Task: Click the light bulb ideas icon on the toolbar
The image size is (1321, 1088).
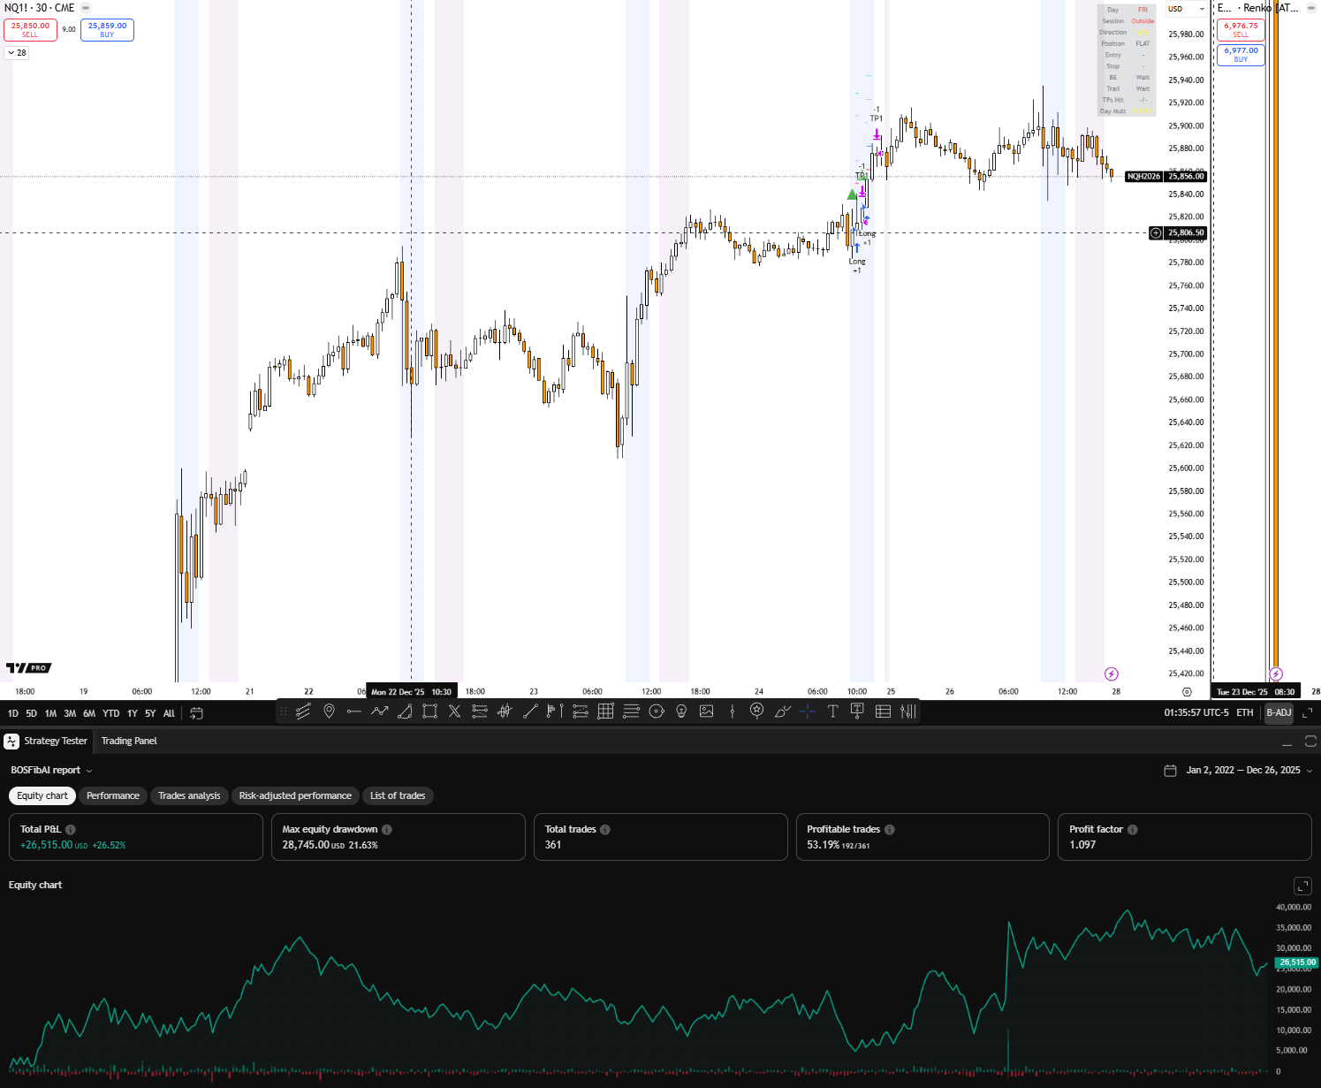Action: (680, 711)
